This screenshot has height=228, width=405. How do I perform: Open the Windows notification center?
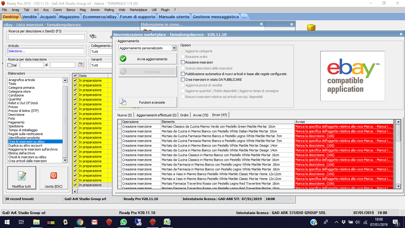coord(396,222)
